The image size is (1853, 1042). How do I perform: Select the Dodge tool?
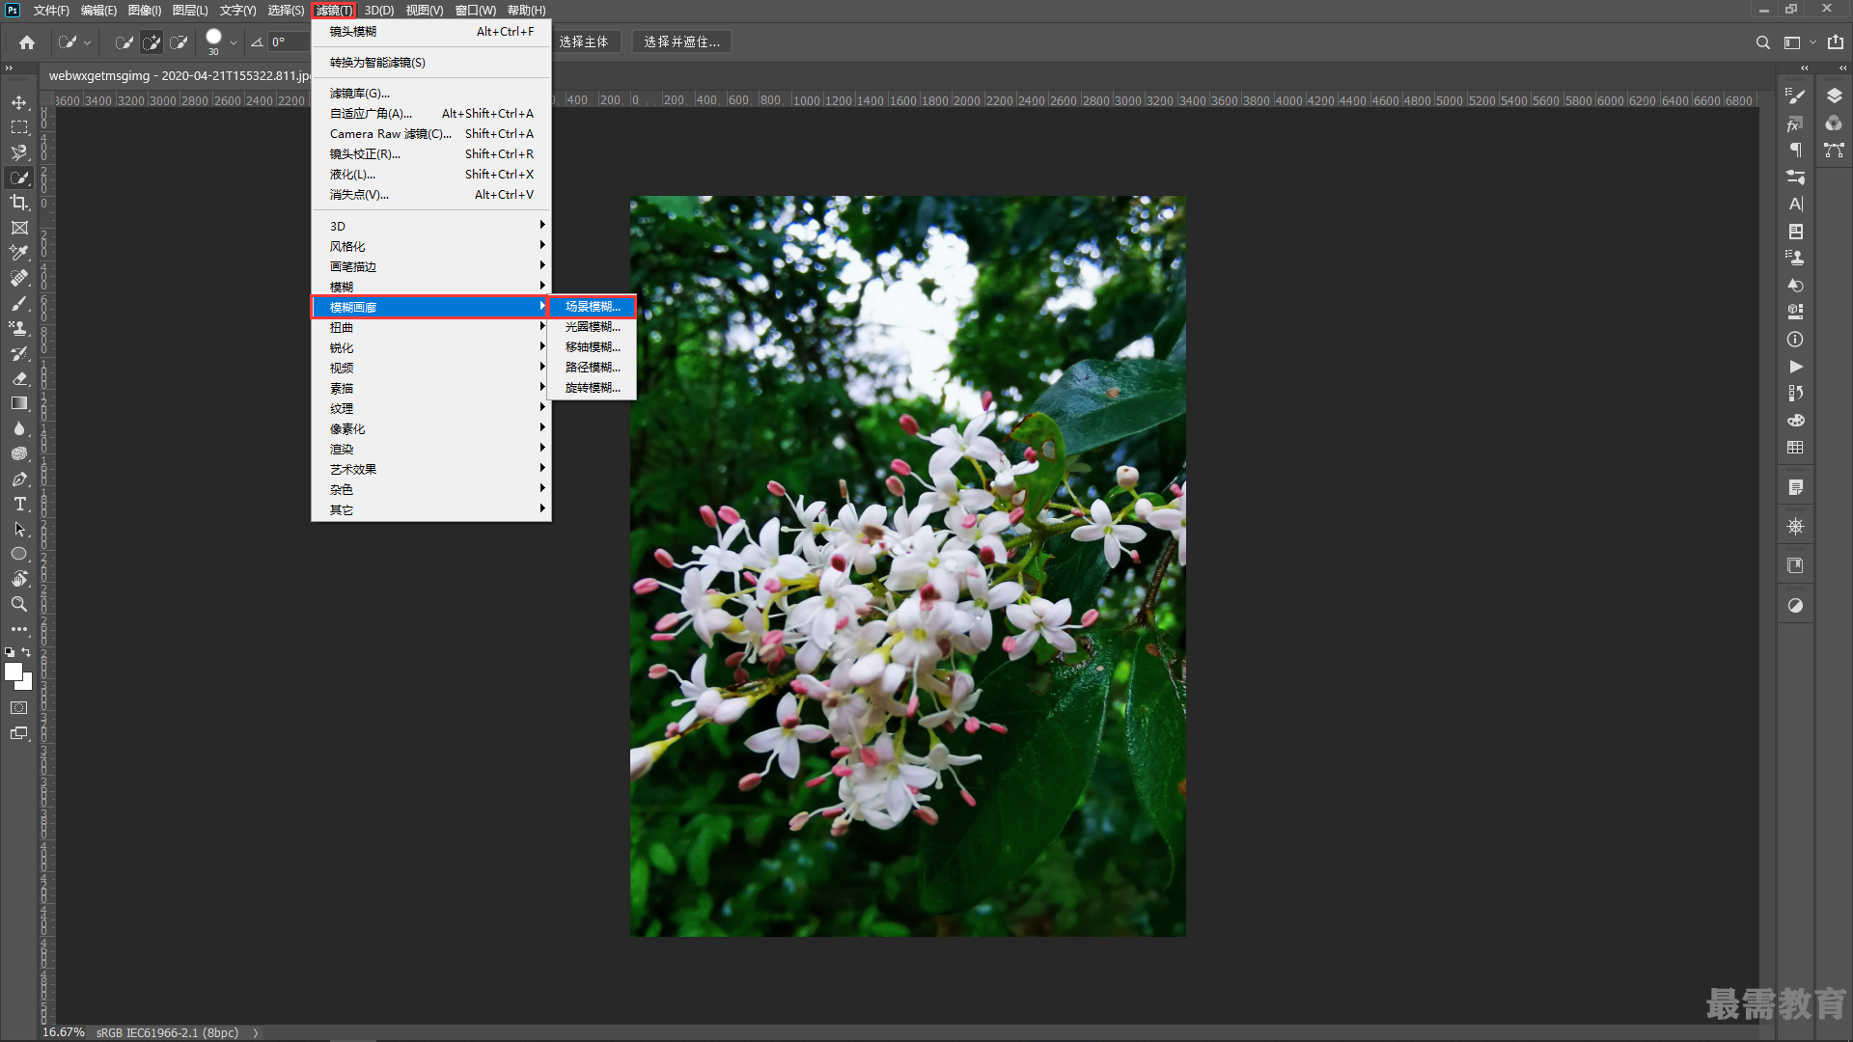[x=19, y=453]
